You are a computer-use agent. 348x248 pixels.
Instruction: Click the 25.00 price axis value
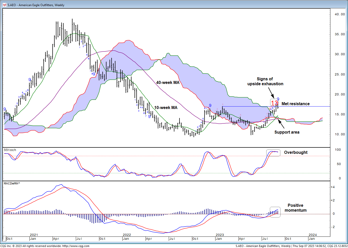coord(340,74)
